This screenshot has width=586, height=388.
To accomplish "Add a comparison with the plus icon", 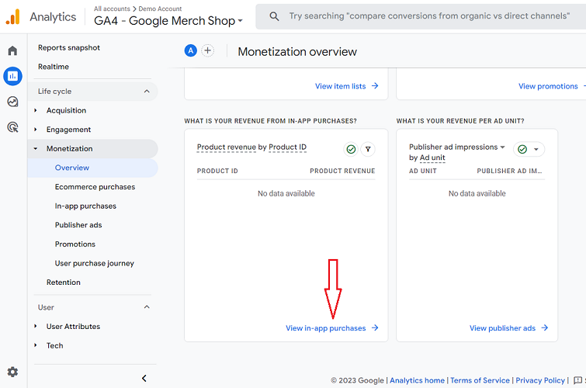I will 208,50.
